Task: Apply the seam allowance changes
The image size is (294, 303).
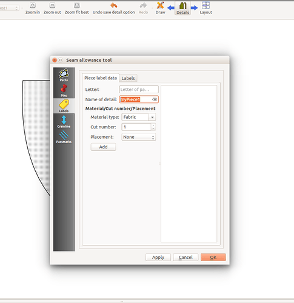Action: coord(158,258)
